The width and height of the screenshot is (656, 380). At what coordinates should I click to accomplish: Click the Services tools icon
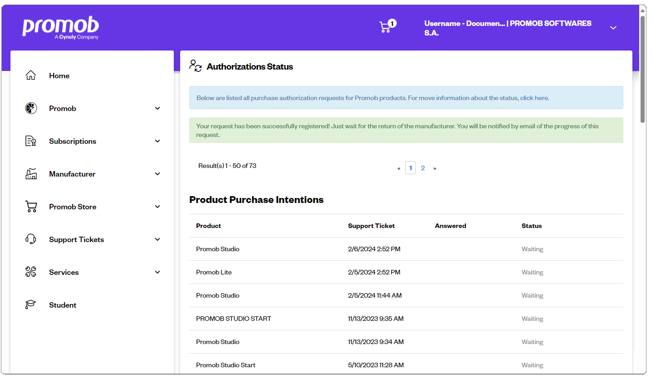[30, 272]
